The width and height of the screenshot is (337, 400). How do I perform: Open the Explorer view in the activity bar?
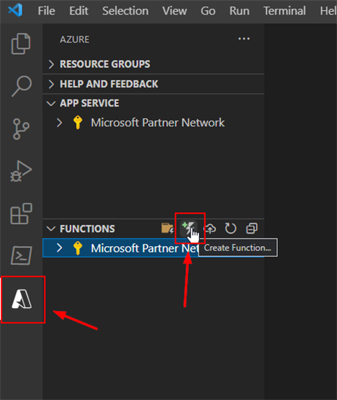pyautogui.click(x=21, y=44)
